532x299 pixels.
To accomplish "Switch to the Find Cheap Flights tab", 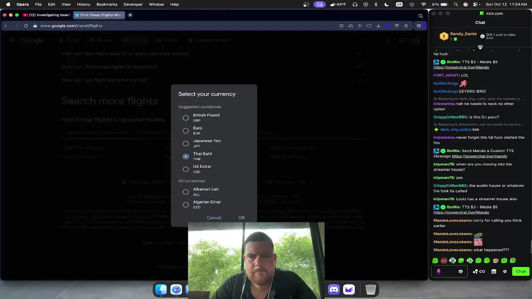I will [x=99, y=15].
